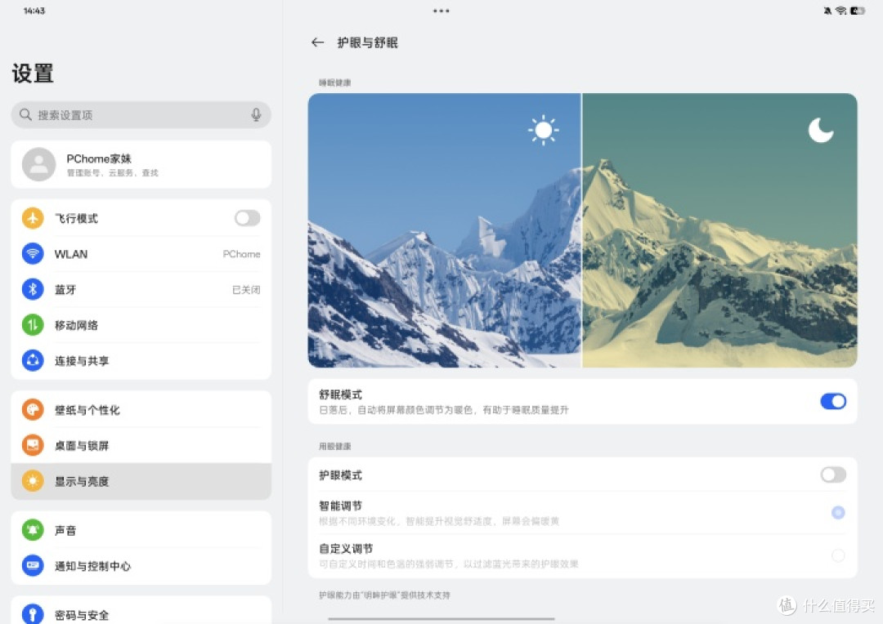
Task: Open 桌面与锁屏 settings
Action: click(141, 445)
